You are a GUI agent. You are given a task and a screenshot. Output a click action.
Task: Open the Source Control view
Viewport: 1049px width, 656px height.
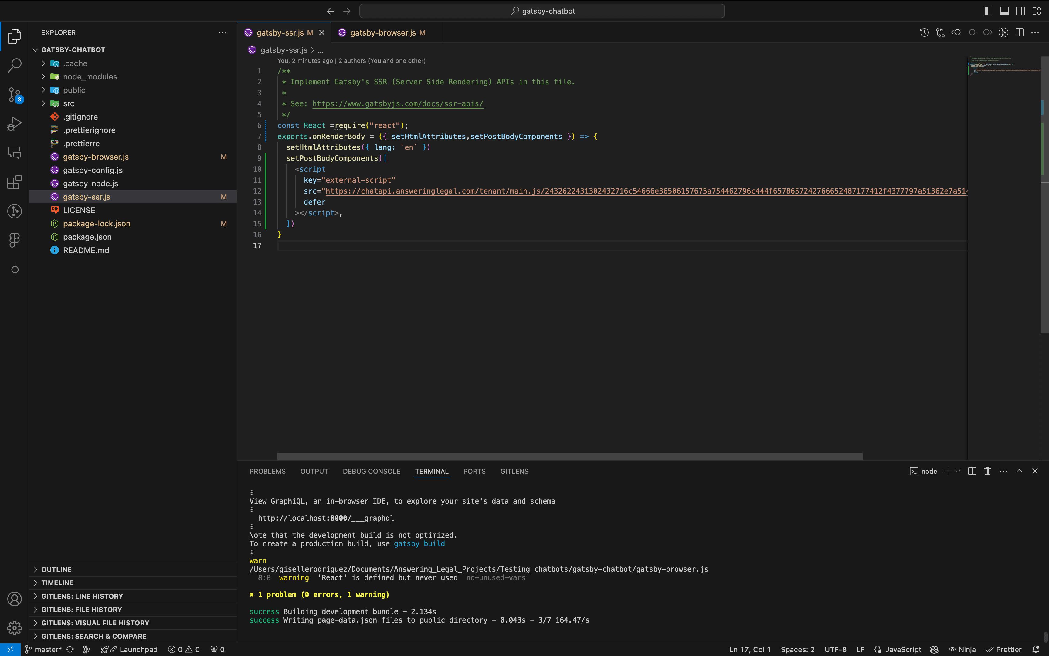coord(14,95)
